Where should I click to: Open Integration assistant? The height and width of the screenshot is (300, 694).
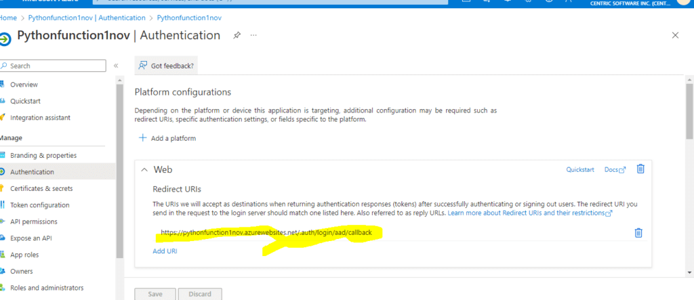[x=40, y=118]
